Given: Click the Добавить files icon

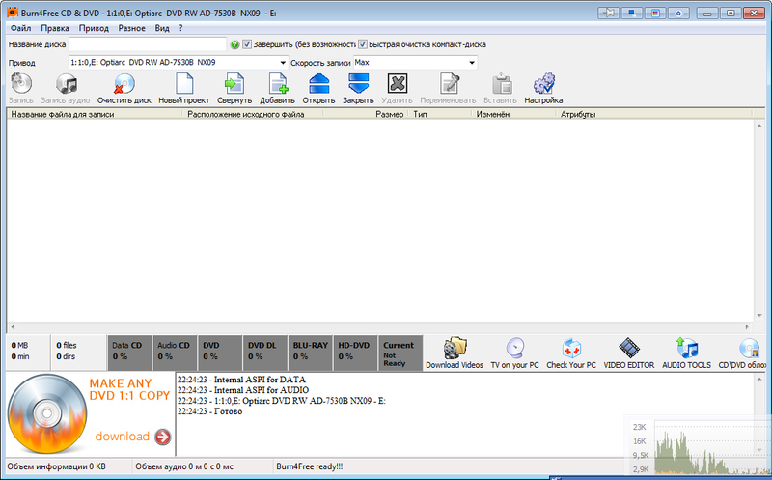Looking at the screenshot, I should 277,85.
